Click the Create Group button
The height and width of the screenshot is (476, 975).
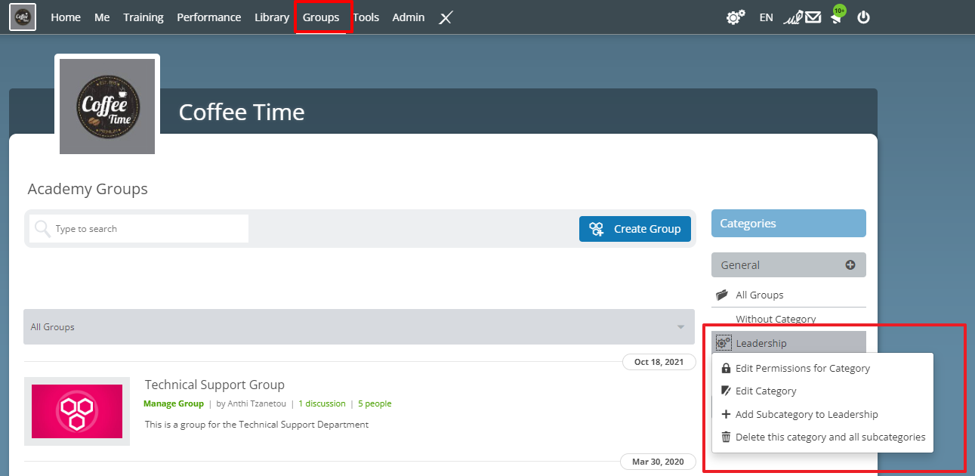[635, 229]
